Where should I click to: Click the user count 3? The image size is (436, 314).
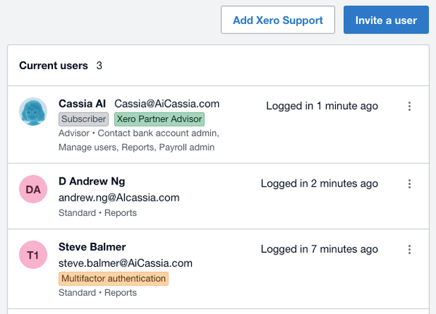click(x=100, y=65)
